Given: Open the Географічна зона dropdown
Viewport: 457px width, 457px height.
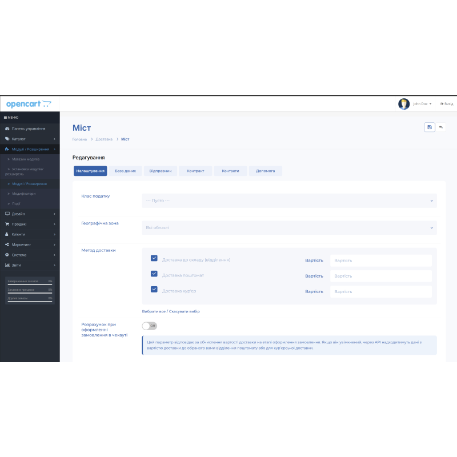Looking at the screenshot, I should click(x=289, y=228).
